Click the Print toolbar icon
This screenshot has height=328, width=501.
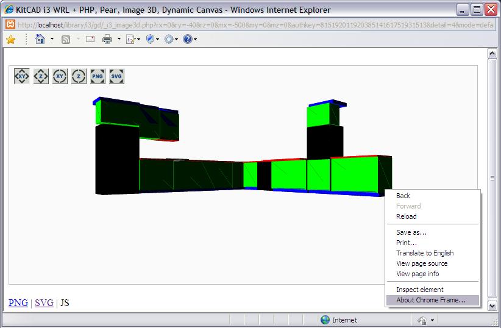107,39
